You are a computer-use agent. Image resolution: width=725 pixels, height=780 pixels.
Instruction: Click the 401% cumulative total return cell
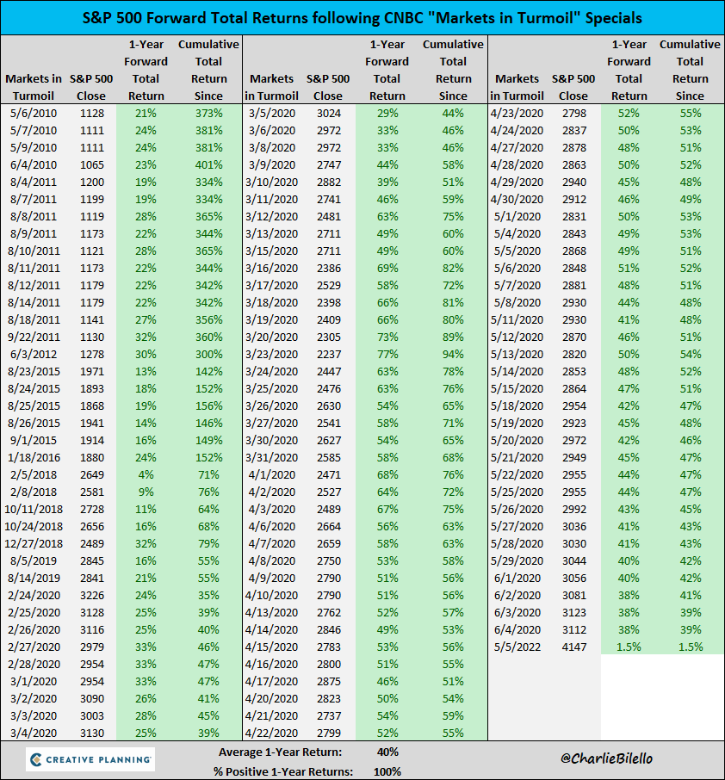(208, 164)
